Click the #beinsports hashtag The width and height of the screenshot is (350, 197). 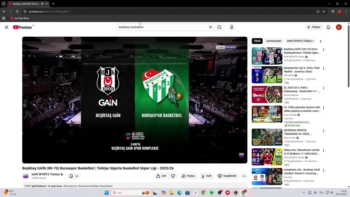70,186
